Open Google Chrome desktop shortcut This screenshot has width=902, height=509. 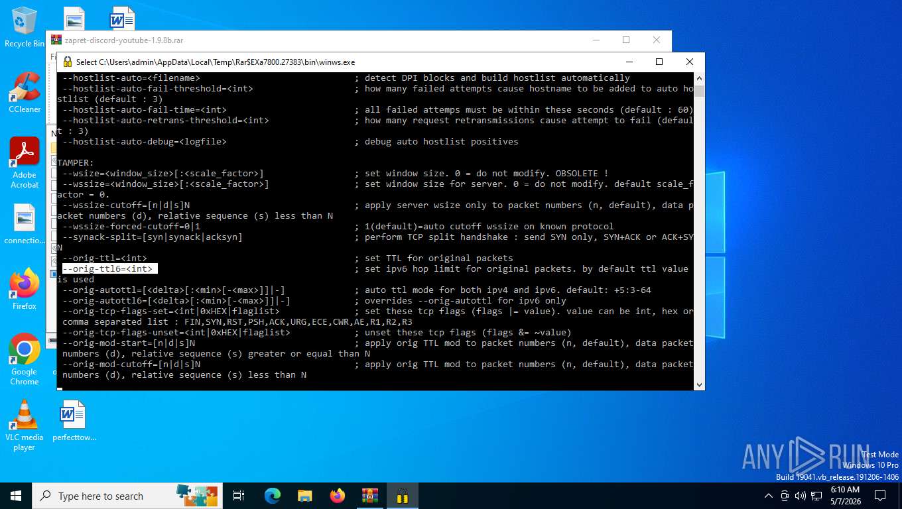click(25, 359)
